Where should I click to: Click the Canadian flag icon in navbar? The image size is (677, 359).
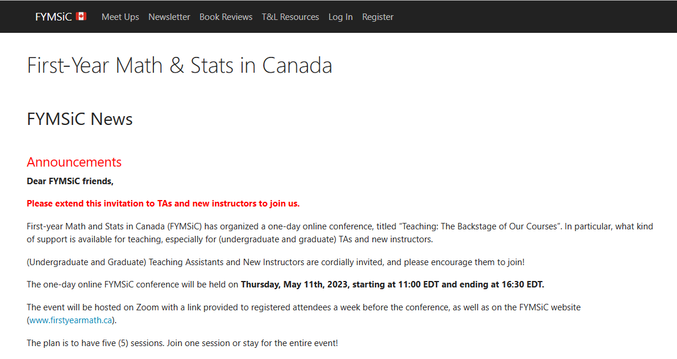(81, 16)
